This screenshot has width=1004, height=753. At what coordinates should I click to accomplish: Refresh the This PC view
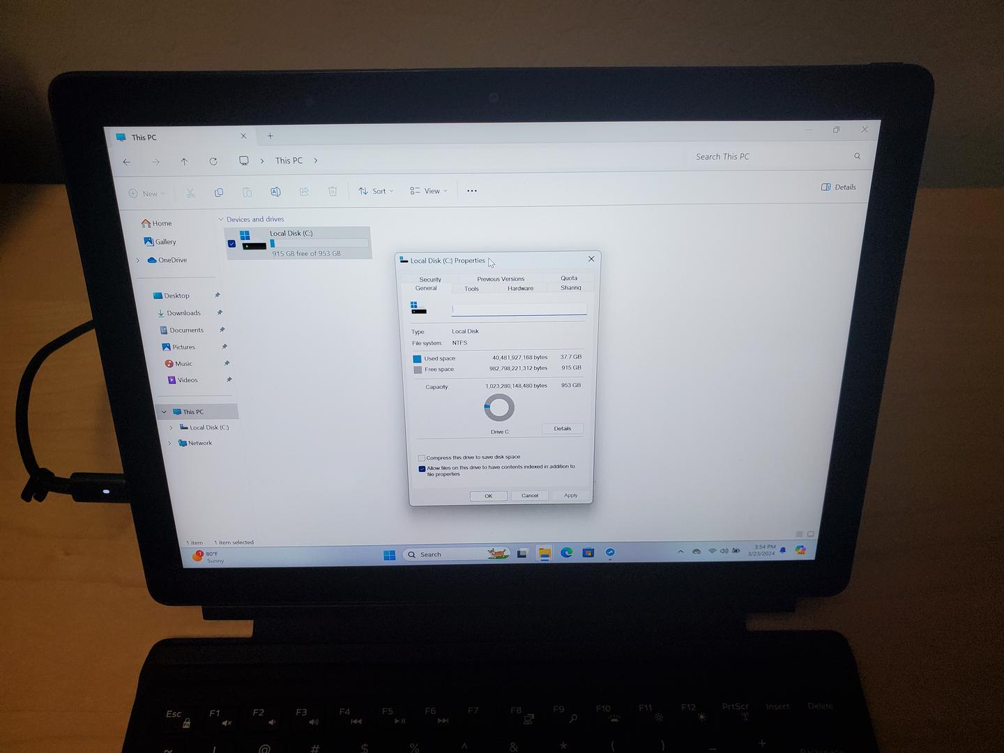(213, 161)
